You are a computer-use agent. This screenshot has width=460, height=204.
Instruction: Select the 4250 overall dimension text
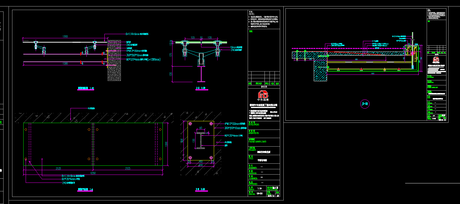coord(93,173)
